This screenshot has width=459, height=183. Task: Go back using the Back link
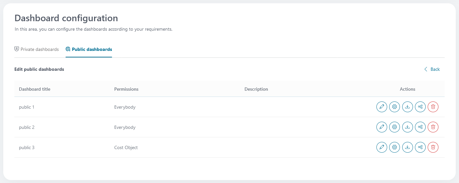[x=432, y=69]
